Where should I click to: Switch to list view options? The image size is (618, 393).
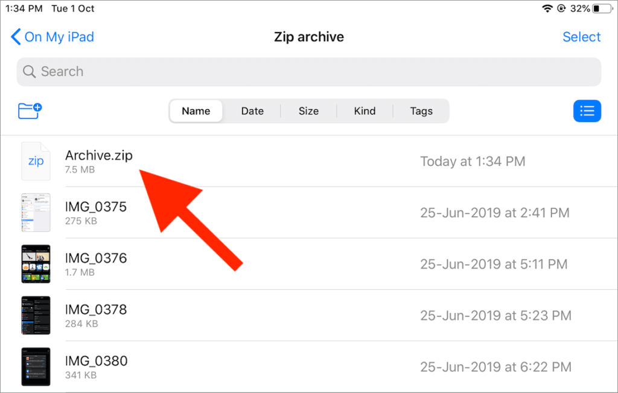coord(587,110)
